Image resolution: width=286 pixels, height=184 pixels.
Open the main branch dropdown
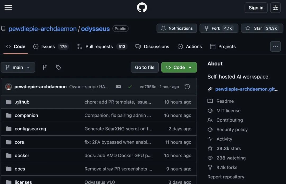point(18,67)
